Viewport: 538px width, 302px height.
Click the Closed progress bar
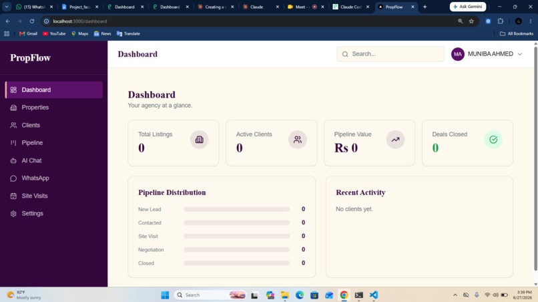pos(237,263)
